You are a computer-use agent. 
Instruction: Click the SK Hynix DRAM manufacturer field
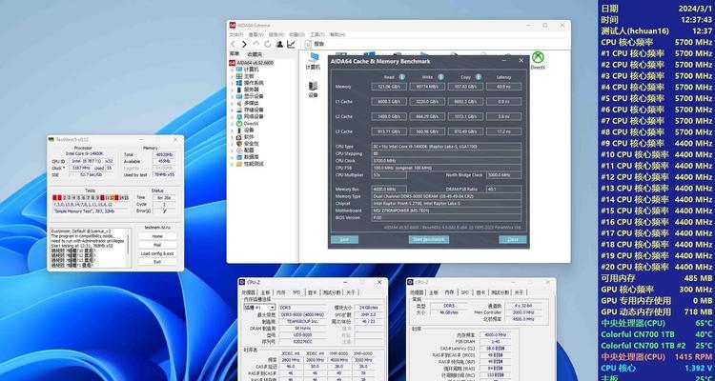(x=301, y=329)
